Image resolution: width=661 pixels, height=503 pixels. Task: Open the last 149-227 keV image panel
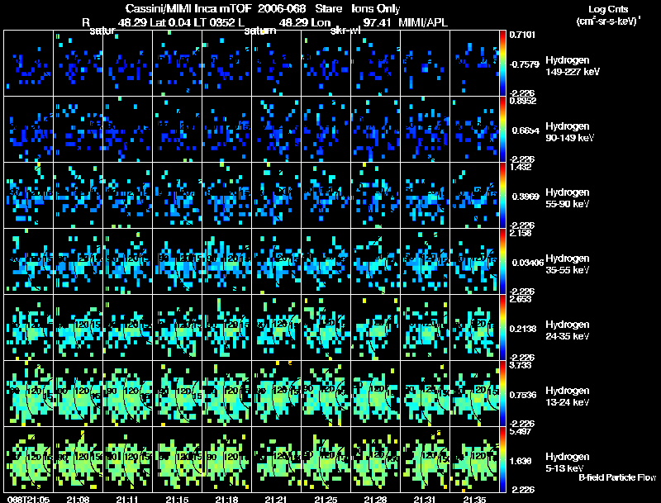(474, 64)
